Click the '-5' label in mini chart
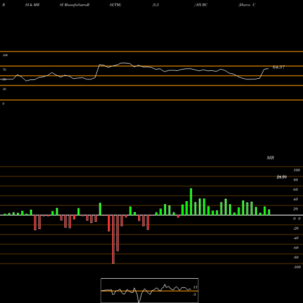Viewport: 303px width, 303px height. [195, 295]
